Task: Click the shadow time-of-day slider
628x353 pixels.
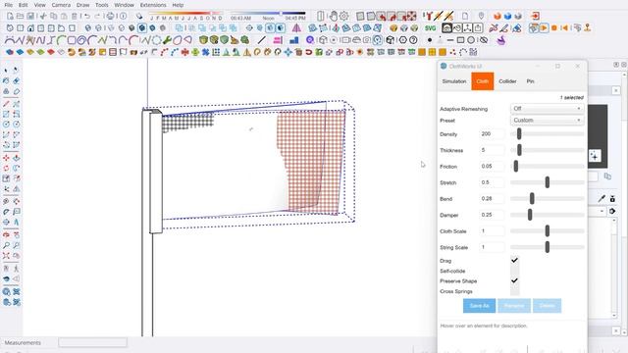Action: [x=268, y=14]
